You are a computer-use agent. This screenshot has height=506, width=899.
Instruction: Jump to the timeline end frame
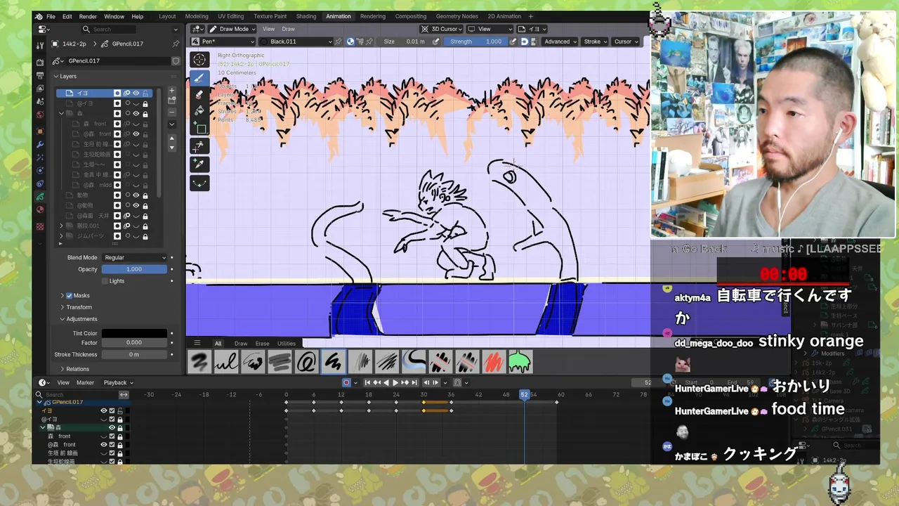tap(414, 382)
